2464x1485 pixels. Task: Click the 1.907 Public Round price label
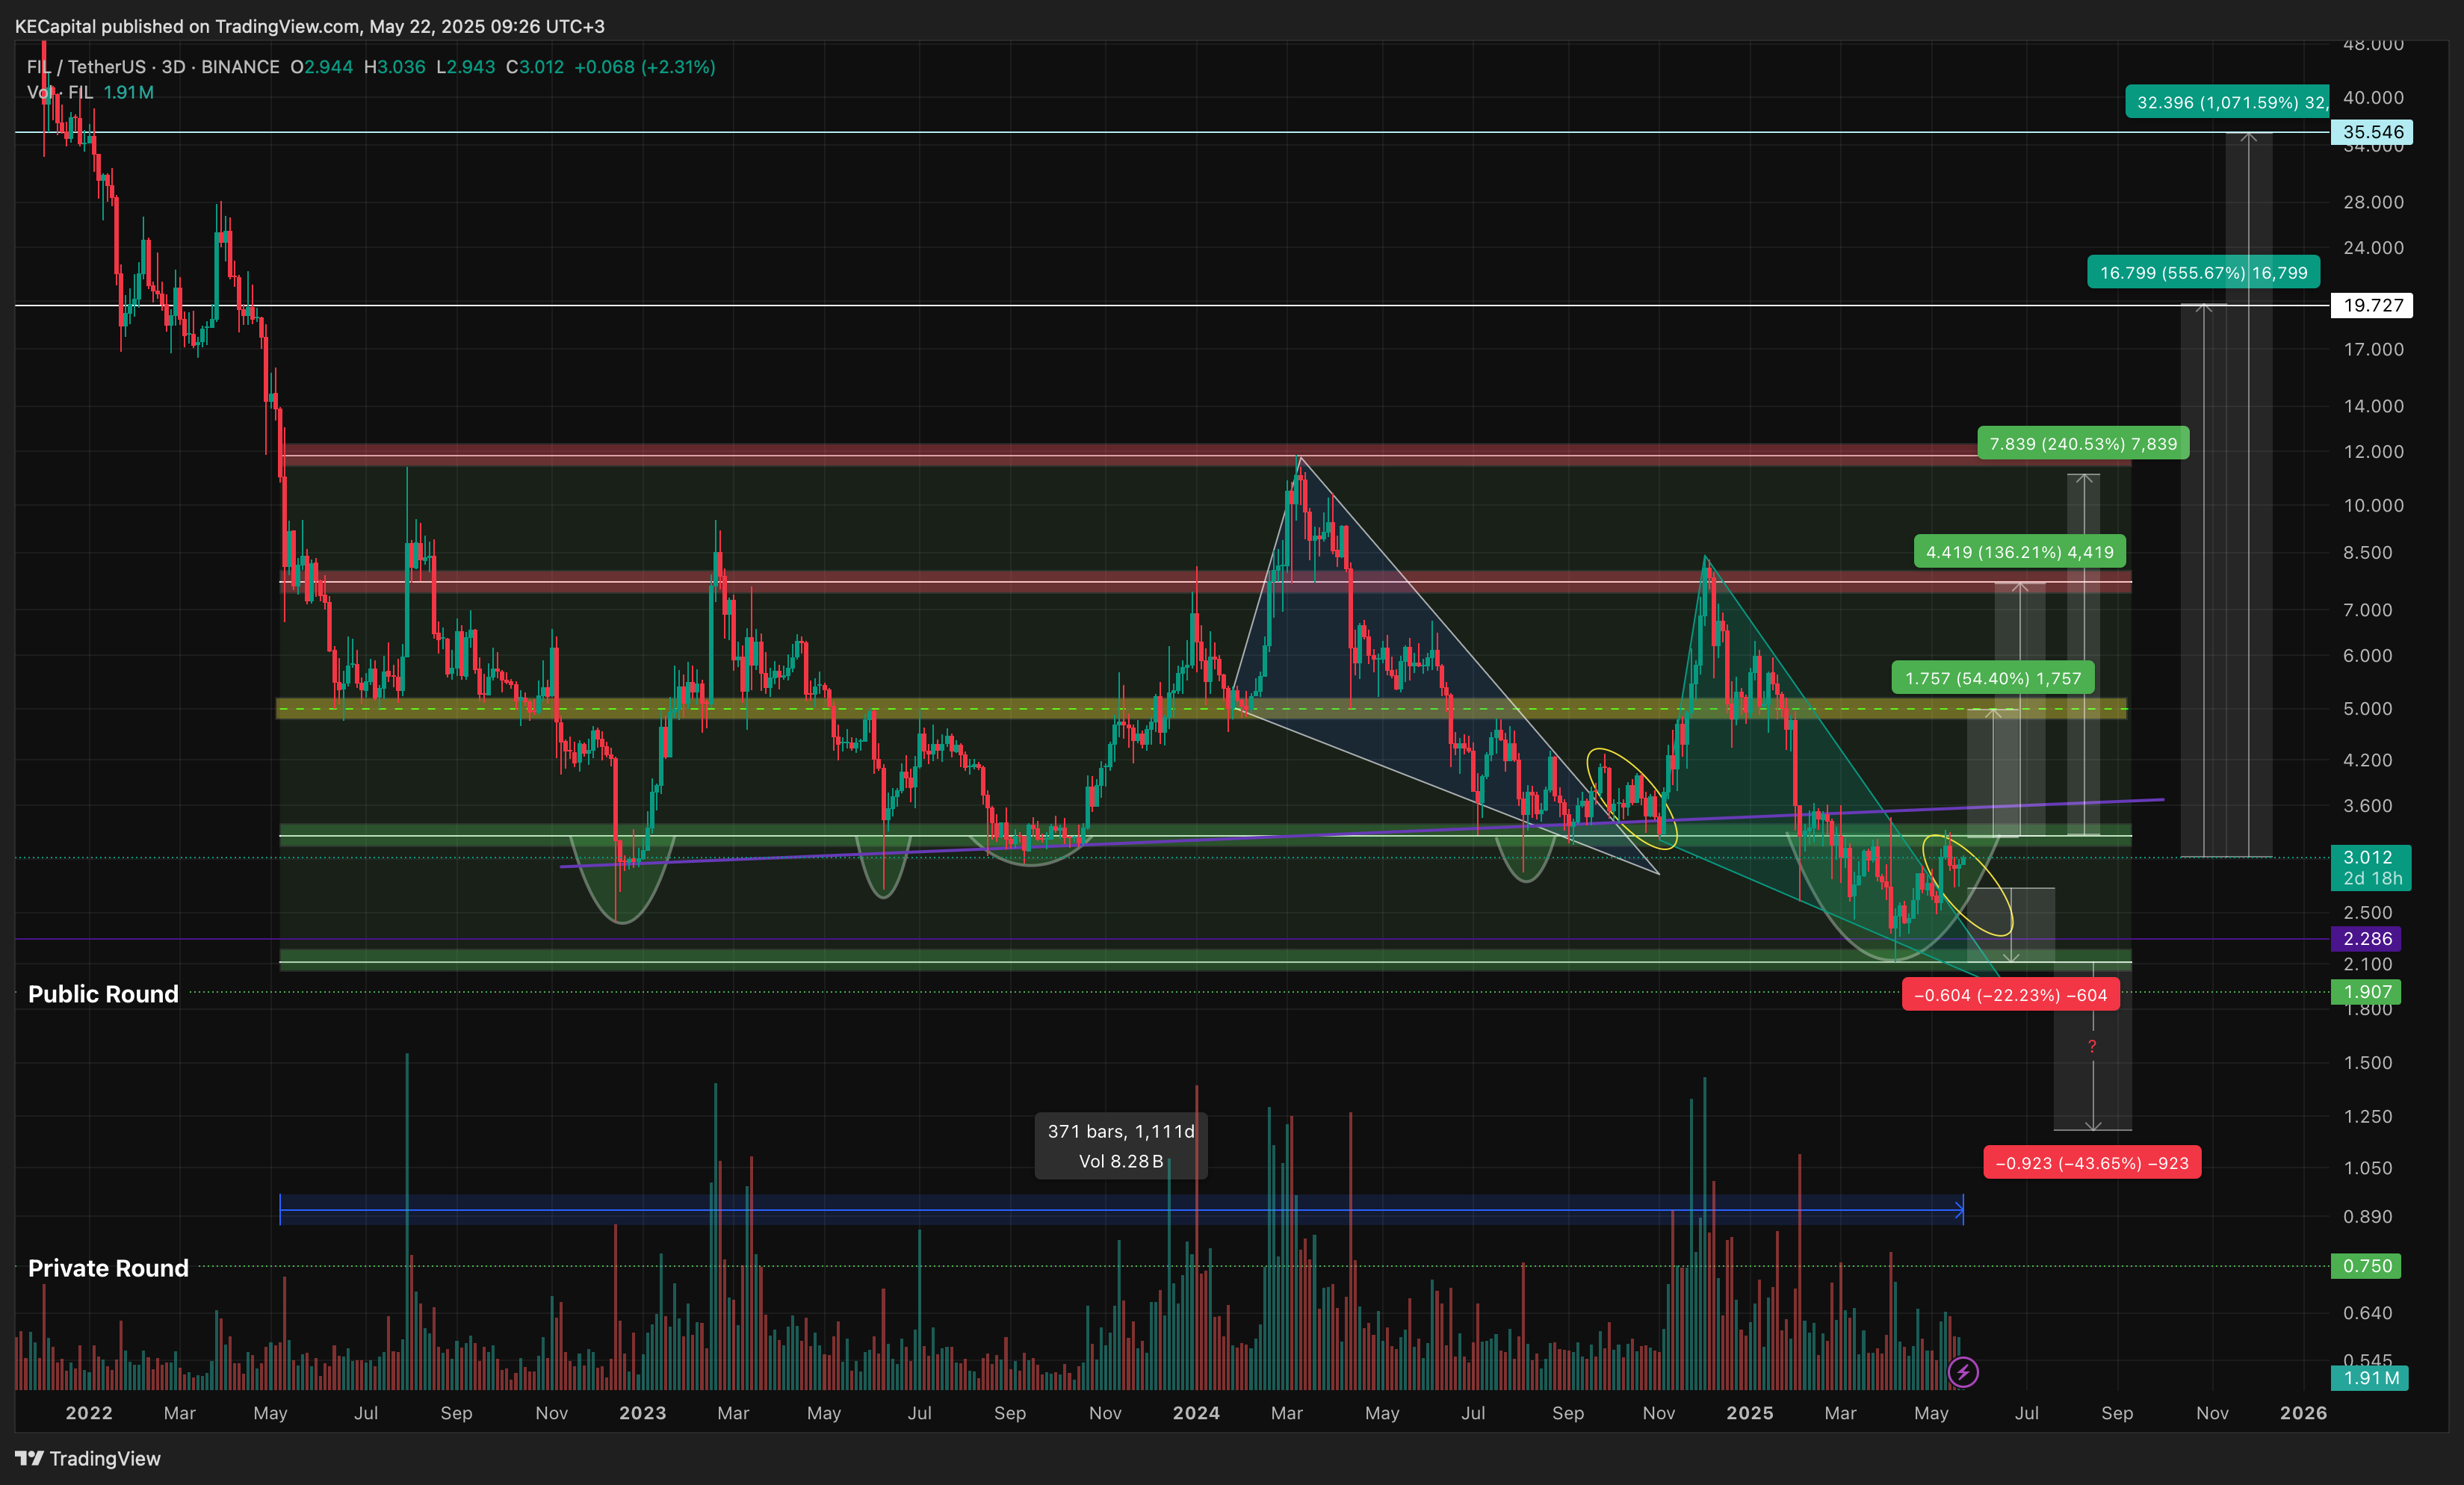(x=2366, y=992)
